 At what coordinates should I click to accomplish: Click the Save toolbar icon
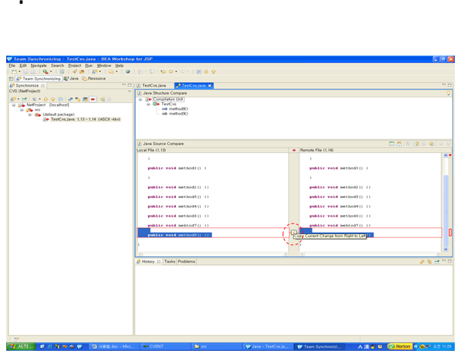coord(26,72)
